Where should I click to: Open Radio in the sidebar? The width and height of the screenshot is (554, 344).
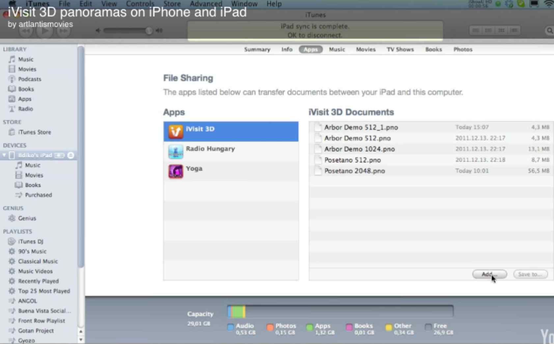coord(25,109)
